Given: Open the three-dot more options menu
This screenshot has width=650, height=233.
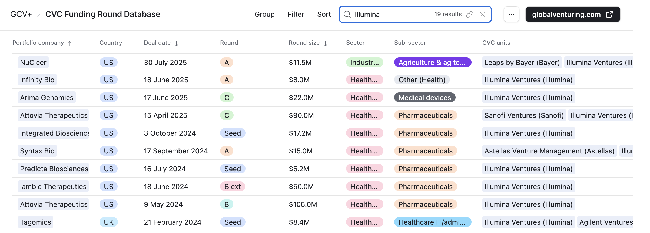Looking at the screenshot, I should click(x=512, y=14).
